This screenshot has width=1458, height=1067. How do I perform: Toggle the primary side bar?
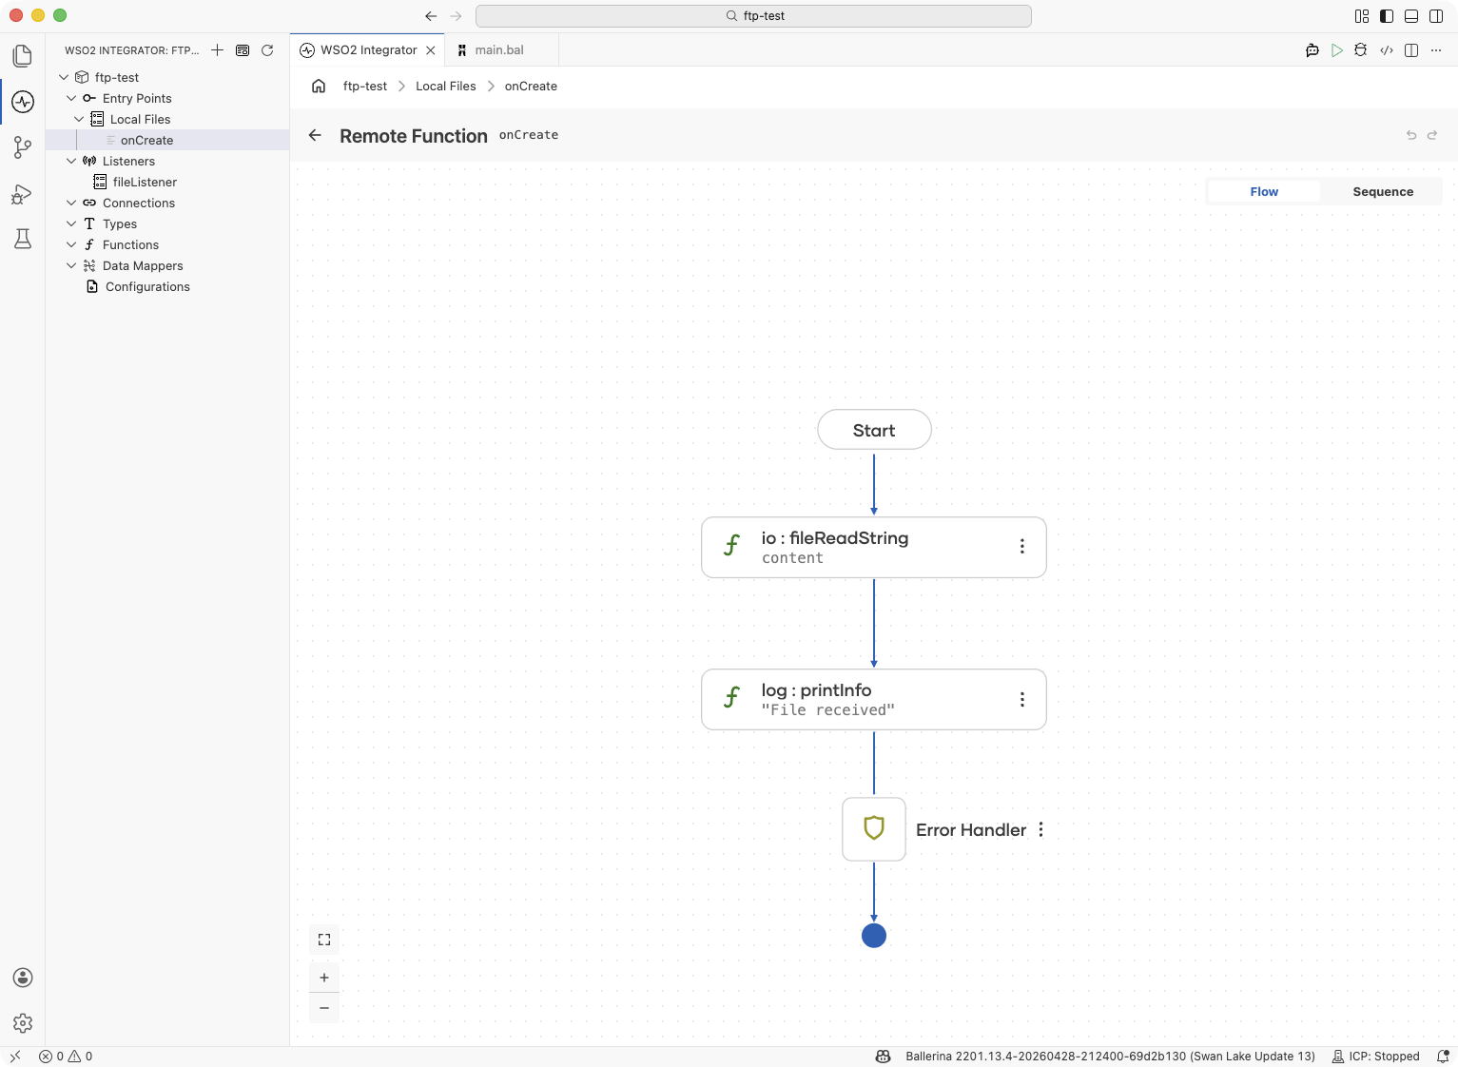[x=1387, y=16]
